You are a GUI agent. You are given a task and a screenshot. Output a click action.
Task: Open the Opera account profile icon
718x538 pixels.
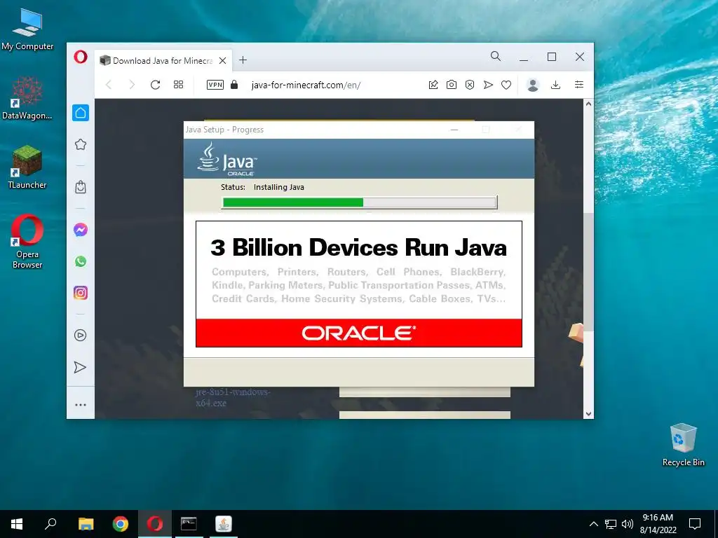pos(533,85)
